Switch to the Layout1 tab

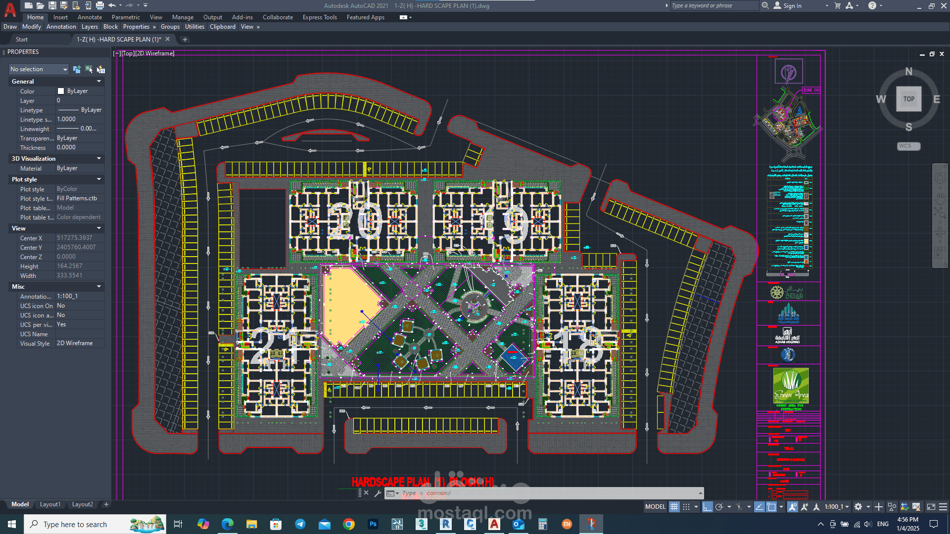point(50,504)
